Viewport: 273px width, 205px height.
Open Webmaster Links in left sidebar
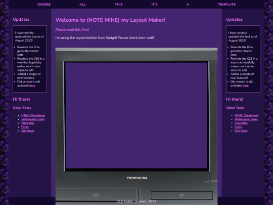33,119
